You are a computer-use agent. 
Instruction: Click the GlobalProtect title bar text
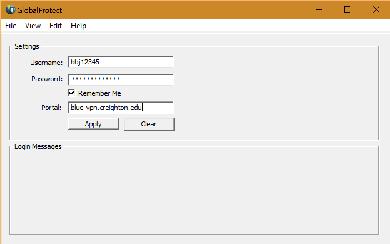pyautogui.click(x=40, y=10)
